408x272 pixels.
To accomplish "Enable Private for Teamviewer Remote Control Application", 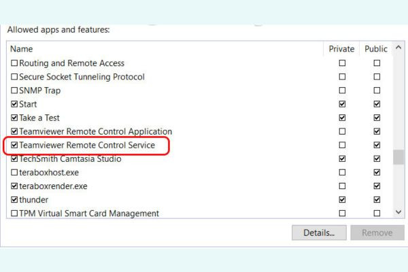I will click(342, 131).
